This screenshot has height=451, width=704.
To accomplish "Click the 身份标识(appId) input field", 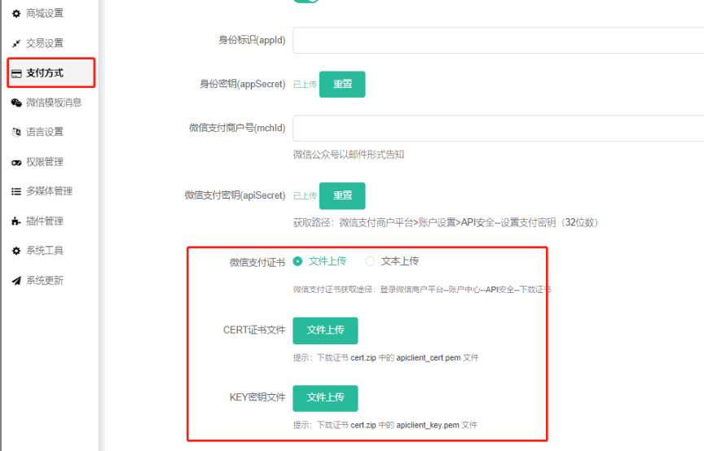I will click(497, 40).
